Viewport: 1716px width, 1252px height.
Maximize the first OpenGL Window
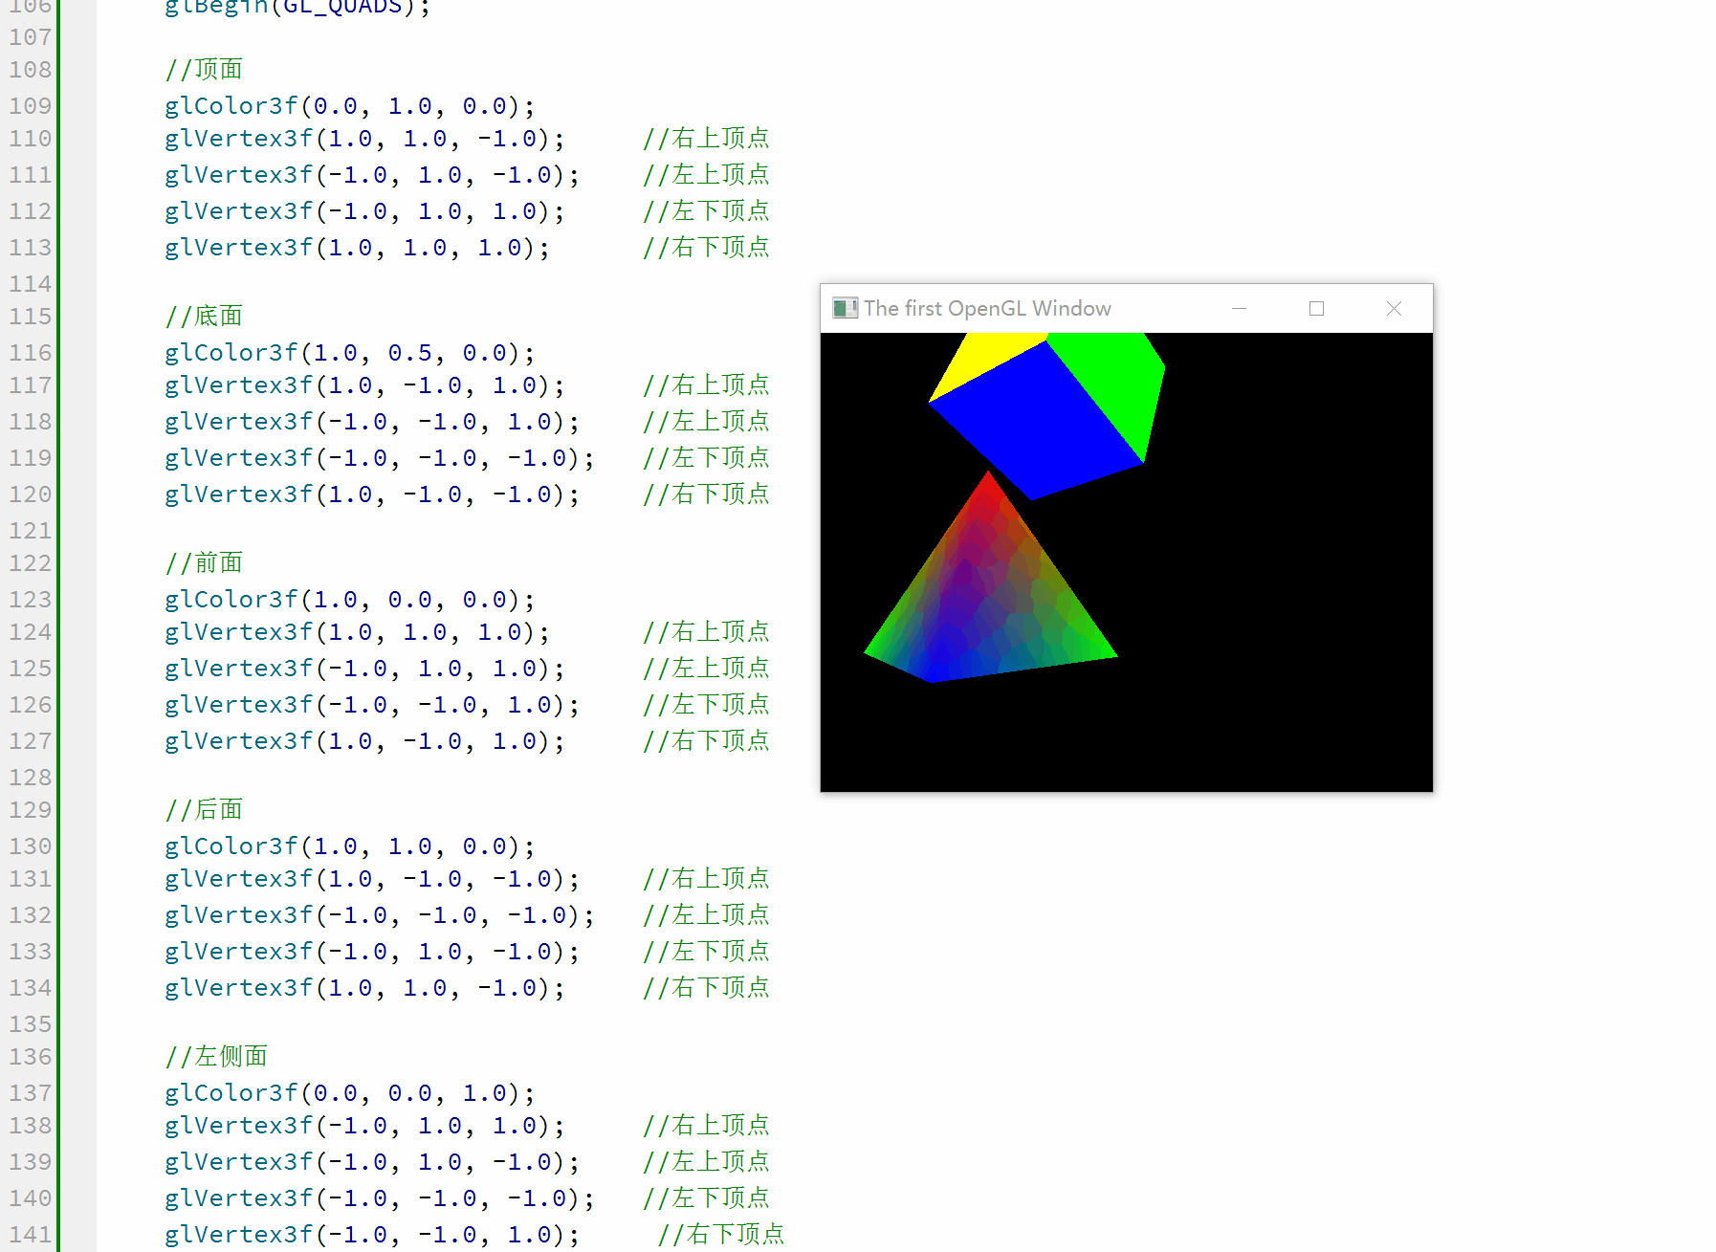(1316, 308)
